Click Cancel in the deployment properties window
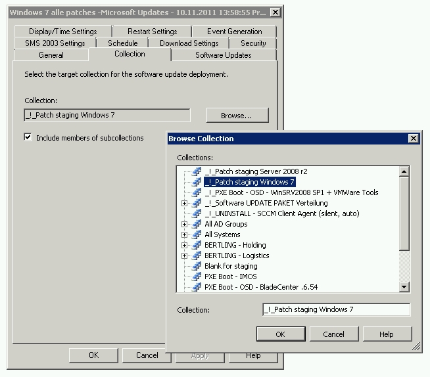 (147, 355)
